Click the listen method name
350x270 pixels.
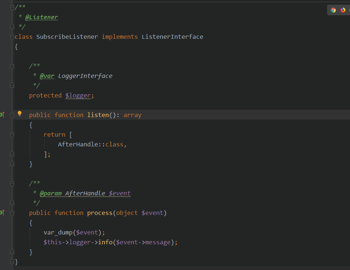coord(98,115)
